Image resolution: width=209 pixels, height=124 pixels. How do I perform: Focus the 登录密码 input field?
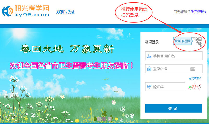click(x=174, y=69)
